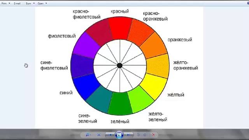Click the red segment of the wheel
This screenshot has width=249, height=140.
coord(120,28)
